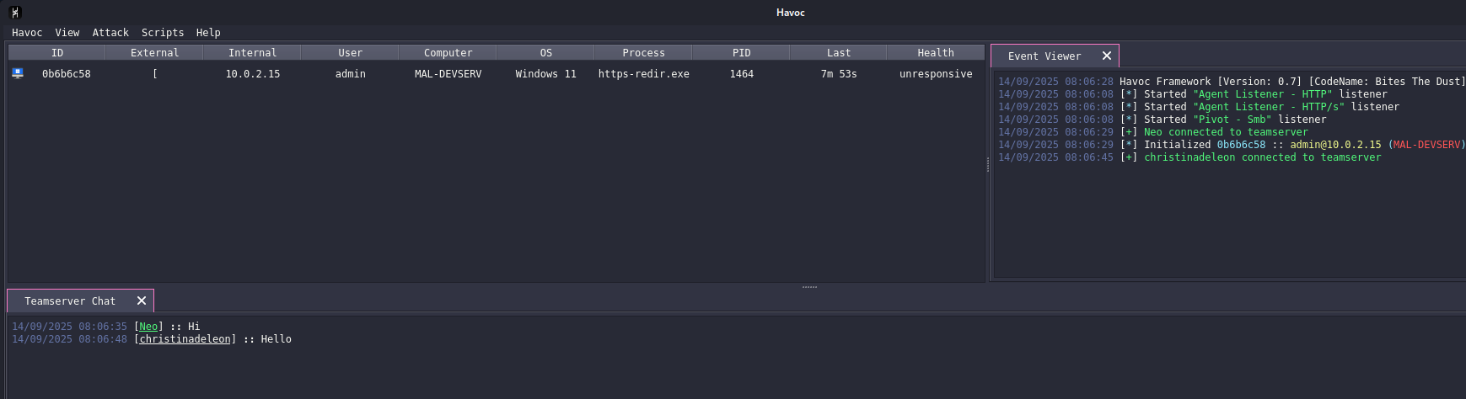1466x399 pixels.
Task: Click the horizontal splitter handle above chat panel
Action: tap(809, 287)
